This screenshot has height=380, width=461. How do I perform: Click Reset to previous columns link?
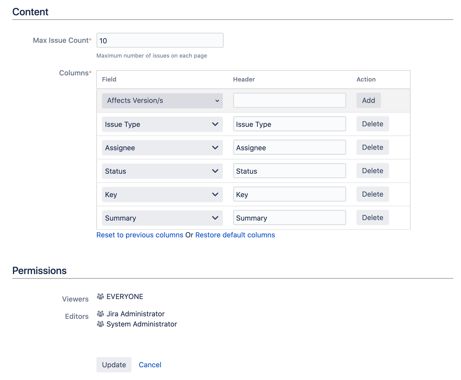coord(140,235)
